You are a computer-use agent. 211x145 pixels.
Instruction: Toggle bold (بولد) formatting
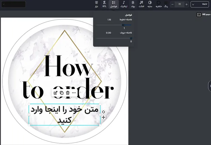coord(133,4)
